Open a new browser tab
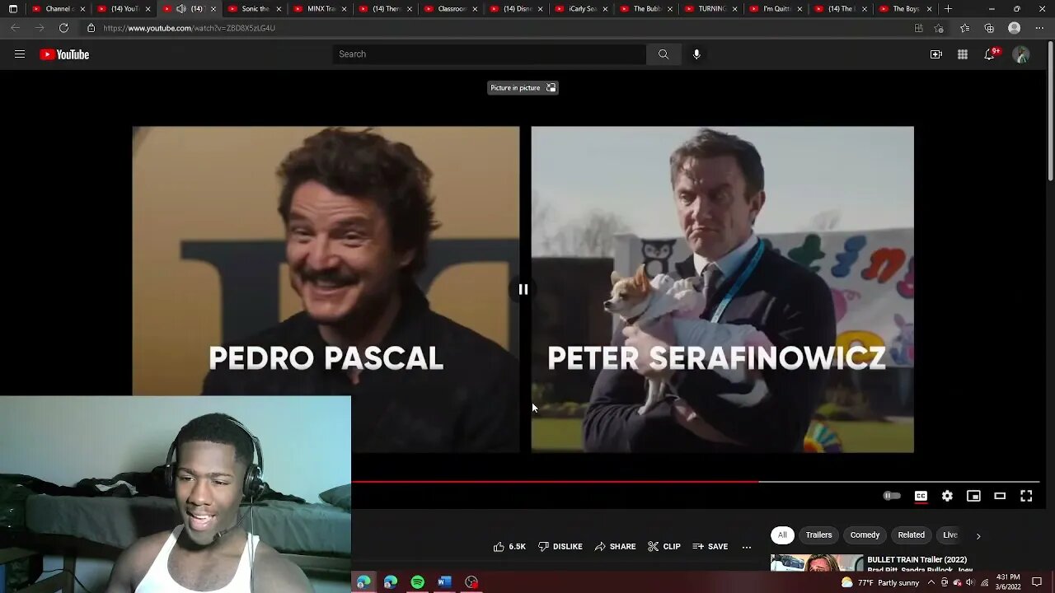 coord(948,8)
